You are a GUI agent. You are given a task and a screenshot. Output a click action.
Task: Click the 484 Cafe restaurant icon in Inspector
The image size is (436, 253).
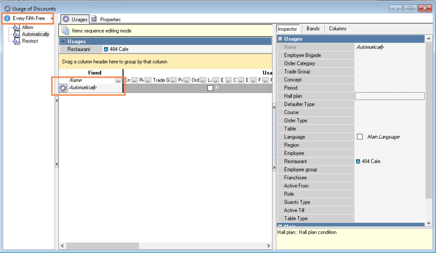click(358, 161)
